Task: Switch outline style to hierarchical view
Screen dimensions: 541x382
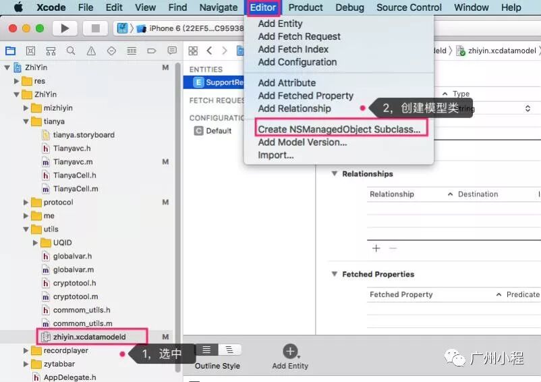Action: (229, 350)
